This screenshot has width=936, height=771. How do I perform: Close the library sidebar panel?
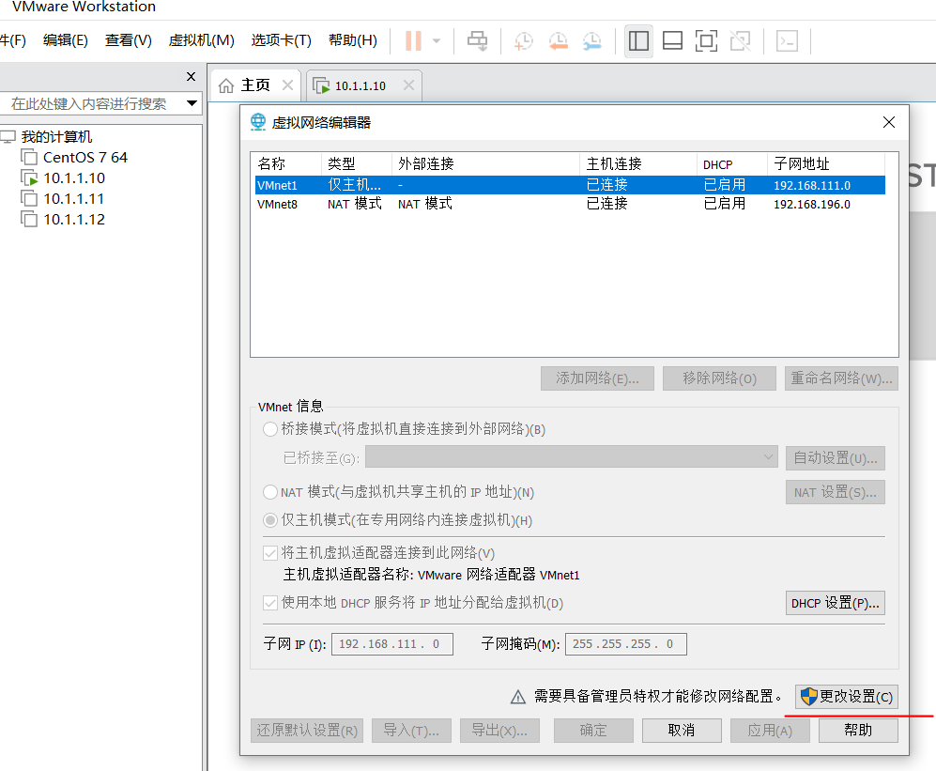[191, 76]
